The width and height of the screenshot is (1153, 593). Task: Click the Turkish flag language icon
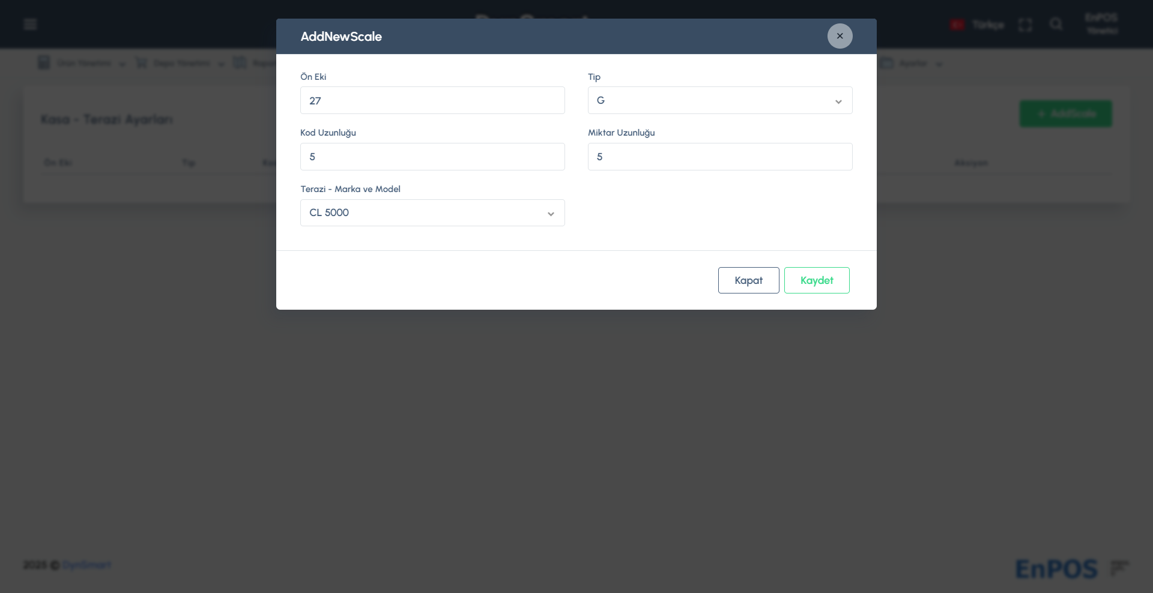pos(957,25)
